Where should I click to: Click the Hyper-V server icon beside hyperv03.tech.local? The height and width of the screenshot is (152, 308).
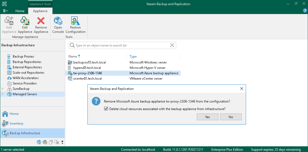click(x=69, y=68)
